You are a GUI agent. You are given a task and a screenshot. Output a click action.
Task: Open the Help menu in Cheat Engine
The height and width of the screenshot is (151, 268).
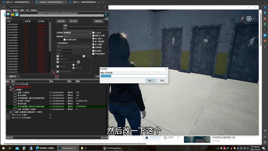point(34,10)
